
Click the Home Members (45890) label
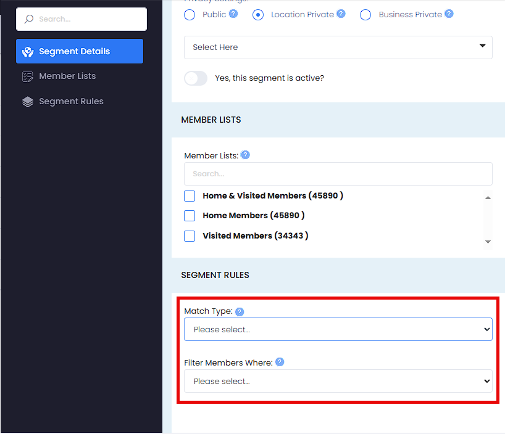[254, 216]
